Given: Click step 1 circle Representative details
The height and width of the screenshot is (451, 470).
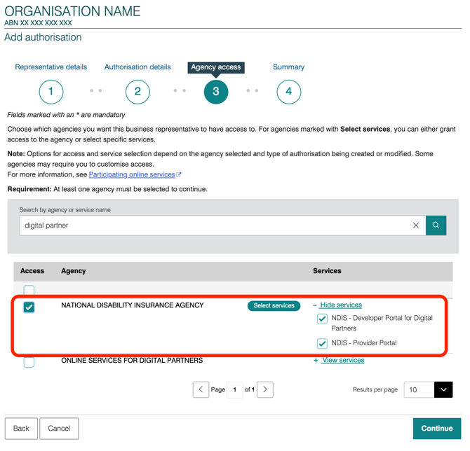Looking at the screenshot, I should click(51, 92).
